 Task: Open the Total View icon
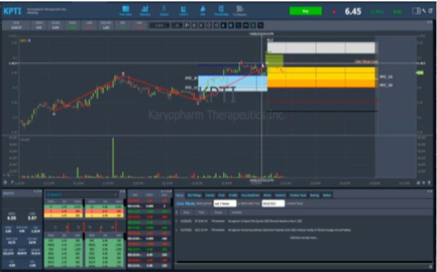click(126, 11)
